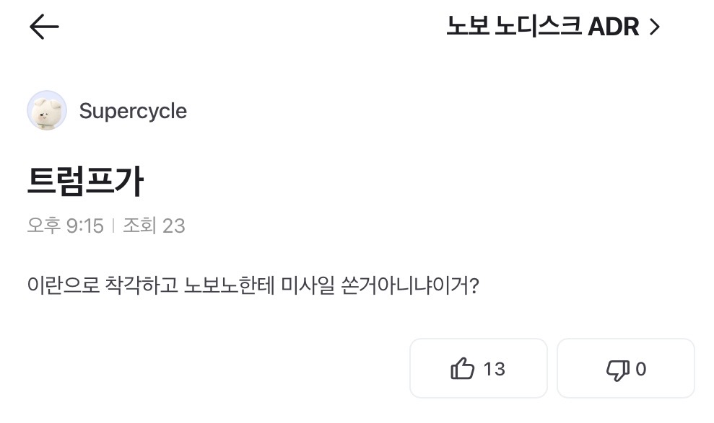Open the 노보 노디스크 ADR stock page
This screenshot has width=714, height=423.
[x=541, y=27]
